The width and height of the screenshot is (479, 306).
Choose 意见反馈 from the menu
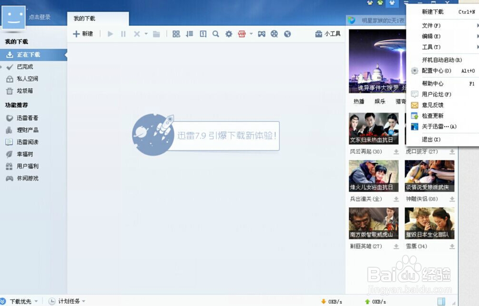coord(443,105)
